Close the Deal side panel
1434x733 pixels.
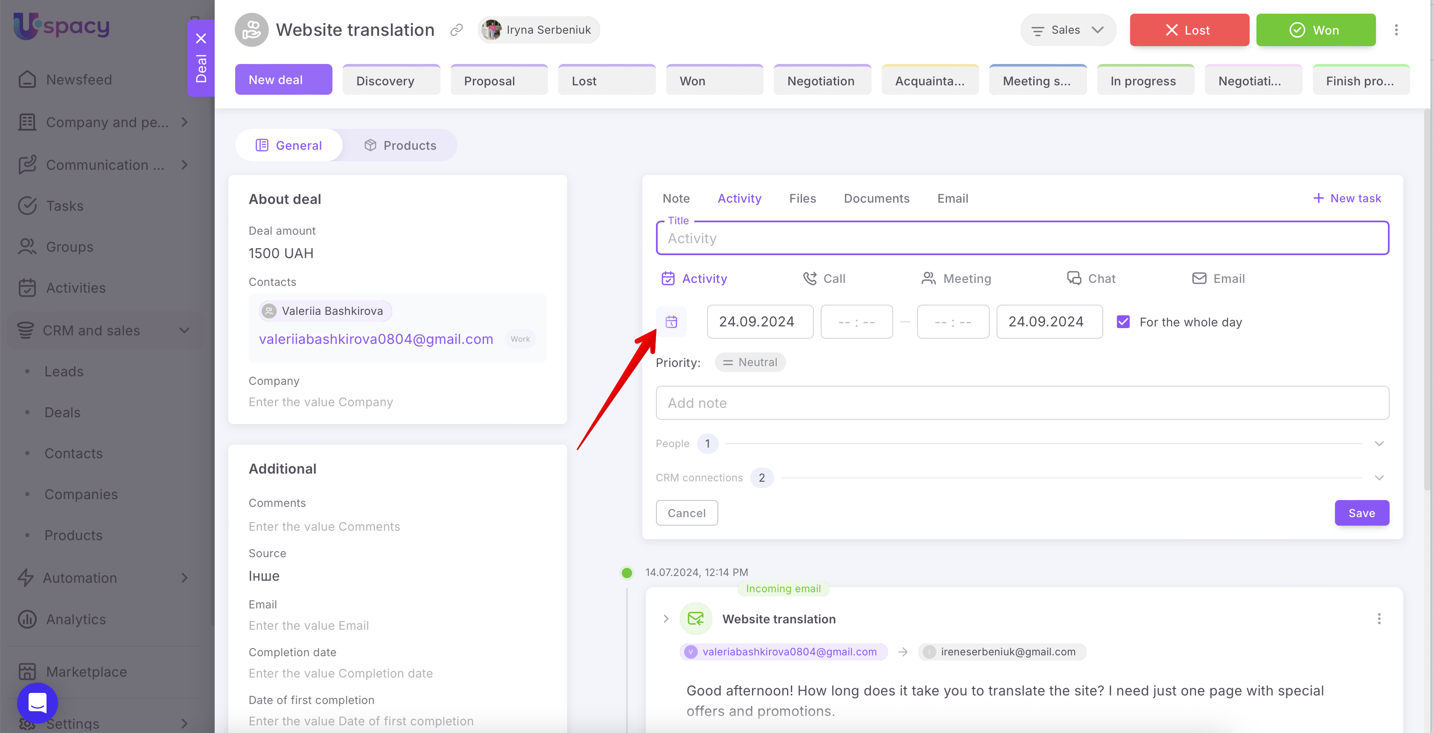click(x=201, y=38)
